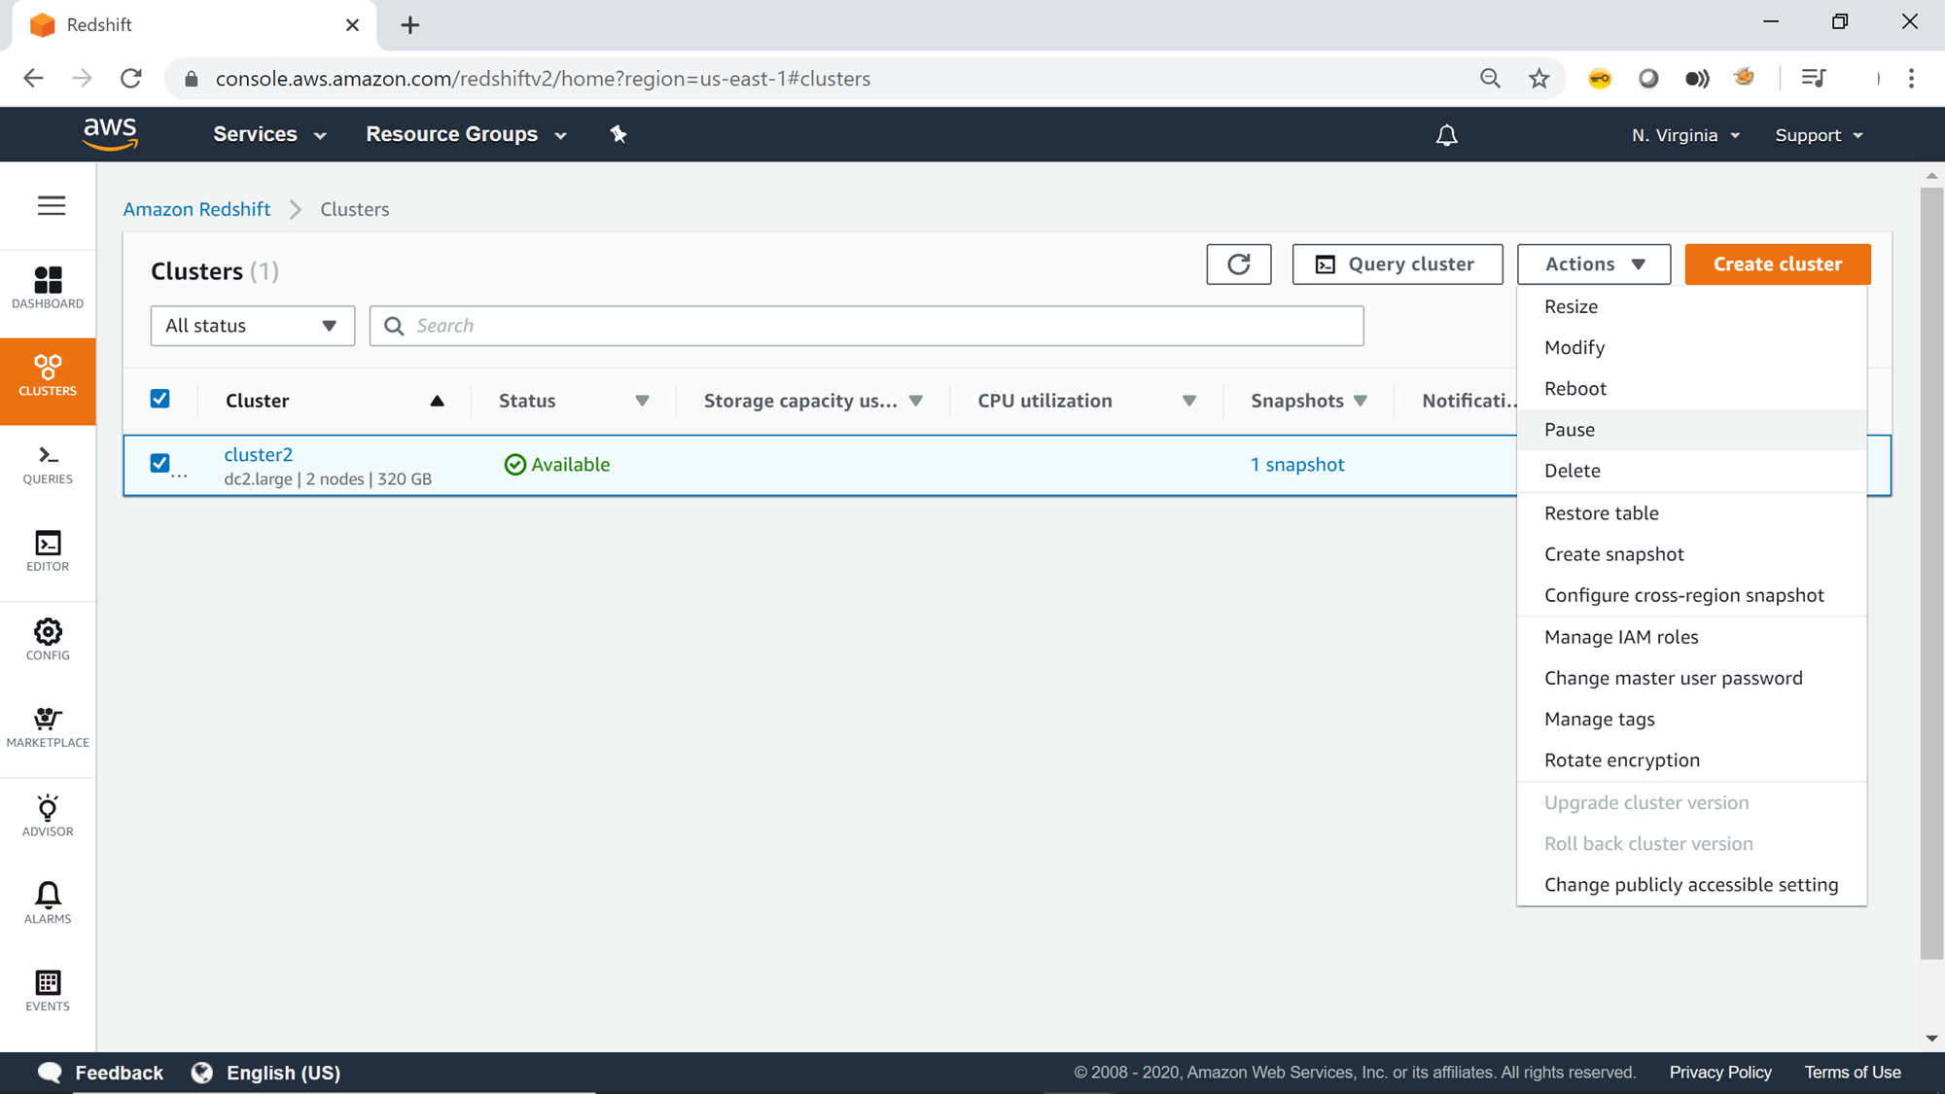Click the page vertical scrollbar
Image resolution: width=1945 pixels, height=1094 pixels.
tap(1931, 574)
